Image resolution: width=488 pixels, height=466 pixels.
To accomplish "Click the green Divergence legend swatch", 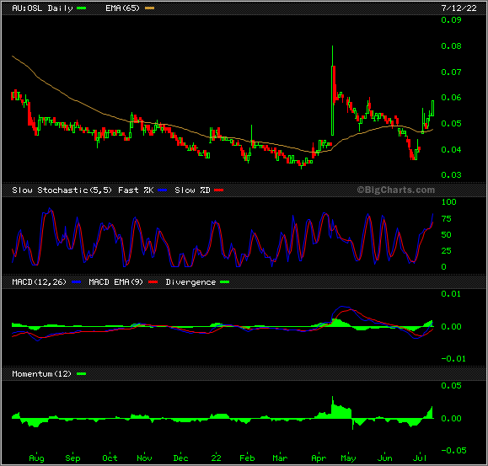I will click(x=225, y=282).
